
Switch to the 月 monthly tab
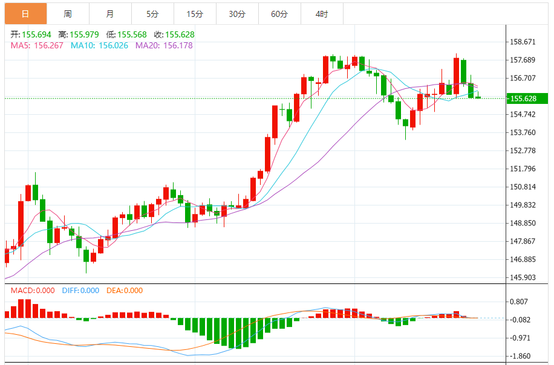(110, 14)
